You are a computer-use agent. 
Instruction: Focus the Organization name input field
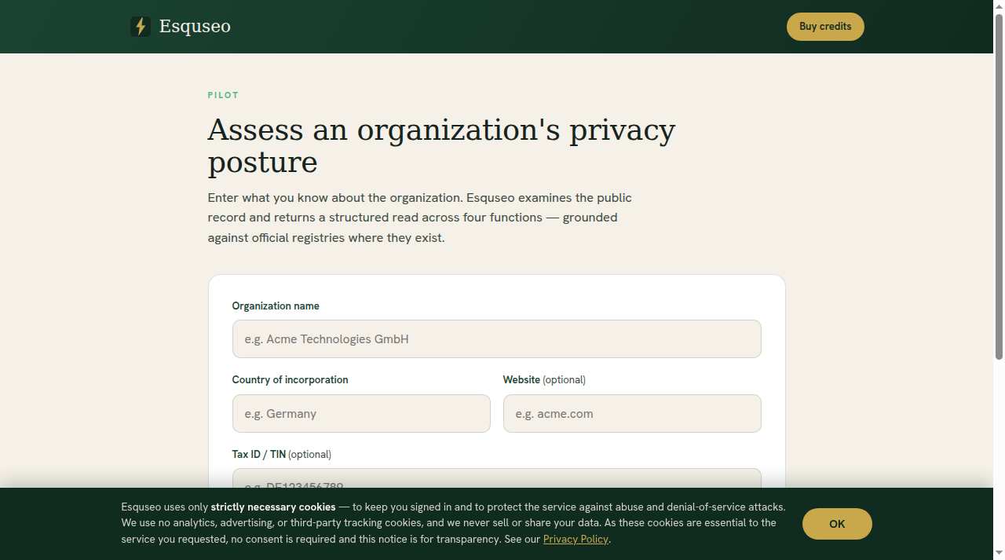click(497, 339)
